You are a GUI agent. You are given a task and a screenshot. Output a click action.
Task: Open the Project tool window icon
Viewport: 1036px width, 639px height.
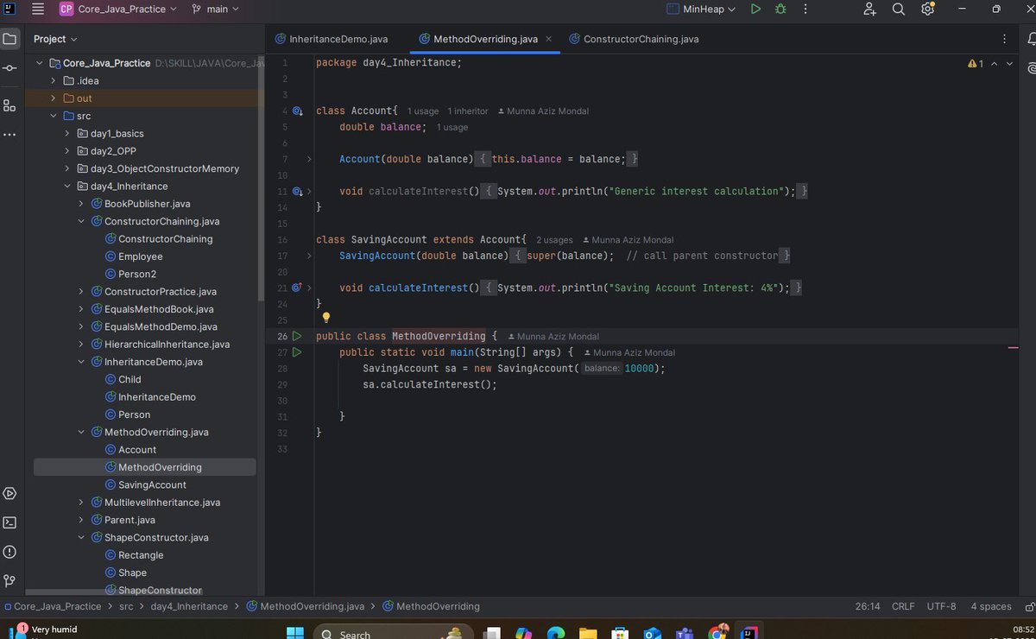[9, 39]
